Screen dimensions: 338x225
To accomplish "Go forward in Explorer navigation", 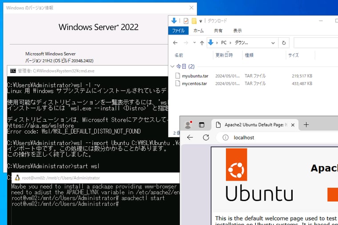I will (x=185, y=43).
